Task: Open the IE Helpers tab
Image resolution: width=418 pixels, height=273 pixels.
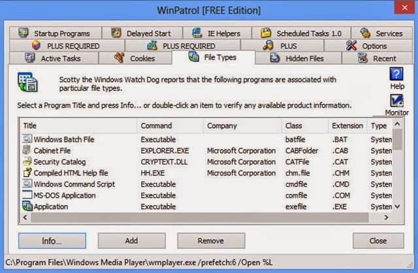Action: pos(217,33)
